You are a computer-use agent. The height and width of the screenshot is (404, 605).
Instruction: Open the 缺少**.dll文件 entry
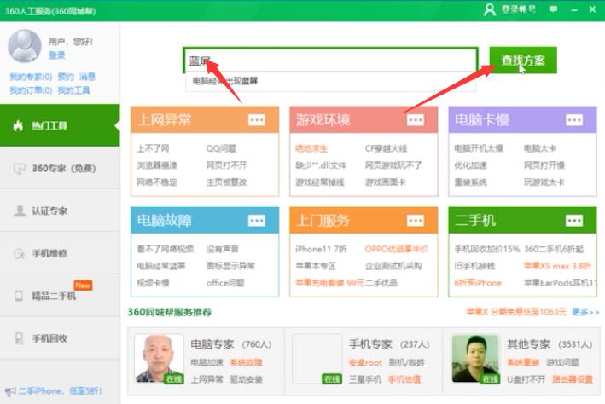(321, 165)
